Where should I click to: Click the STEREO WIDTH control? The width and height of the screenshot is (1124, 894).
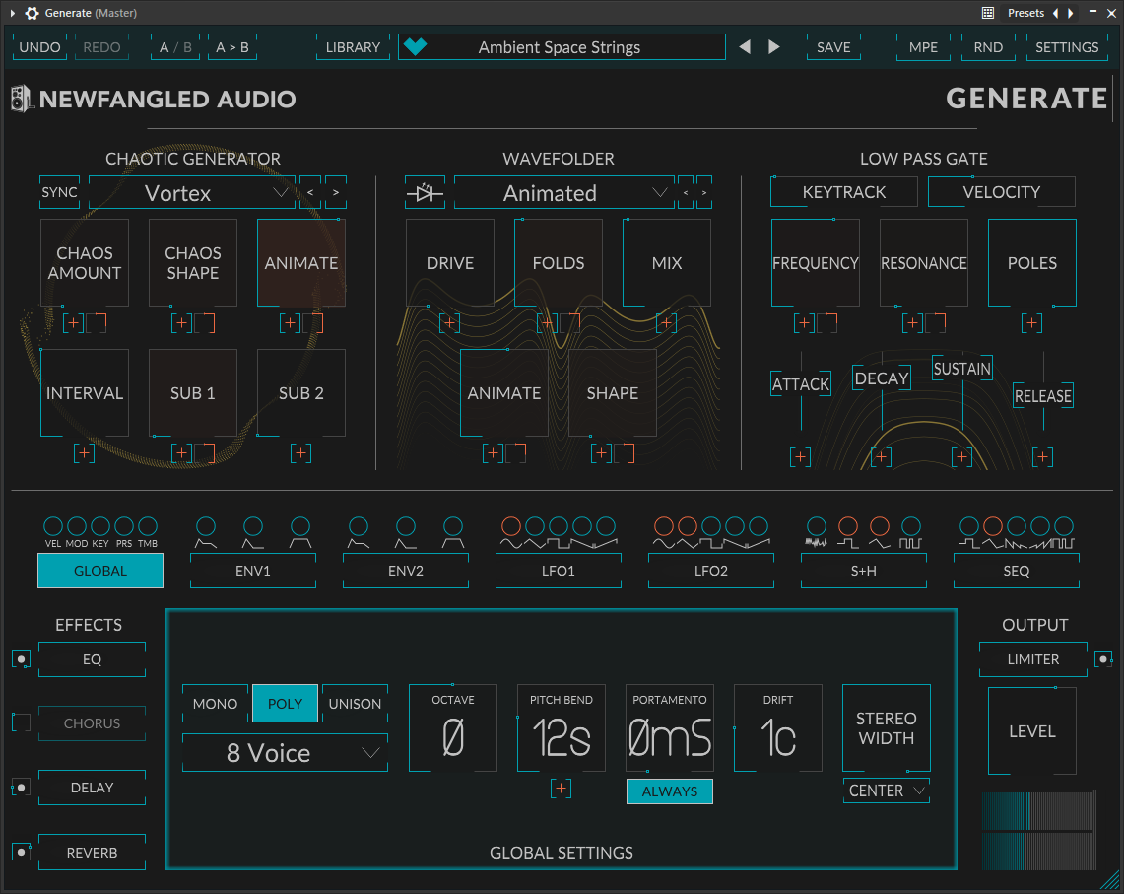click(x=886, y=728)
